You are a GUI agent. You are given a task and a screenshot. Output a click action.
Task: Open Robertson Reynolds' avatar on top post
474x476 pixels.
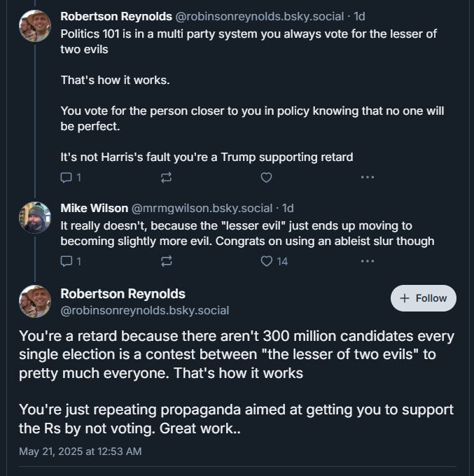[x=35, y=26]
